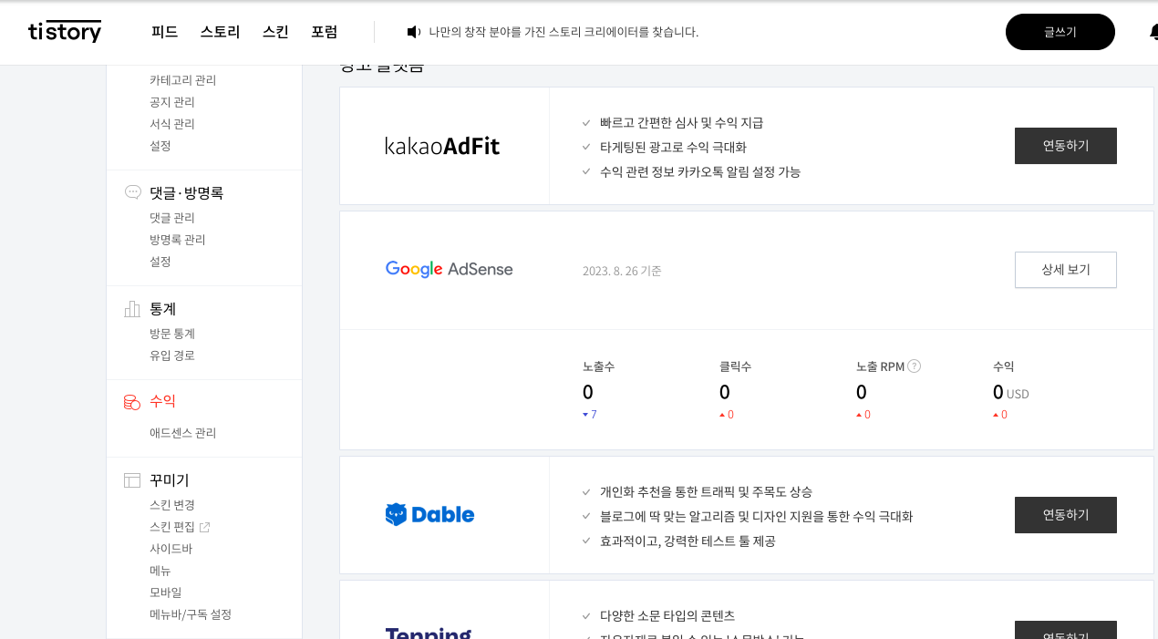Open 서식 관리 in sidebar
Viewport: 1158px width, 639px height.
(172, 124)
